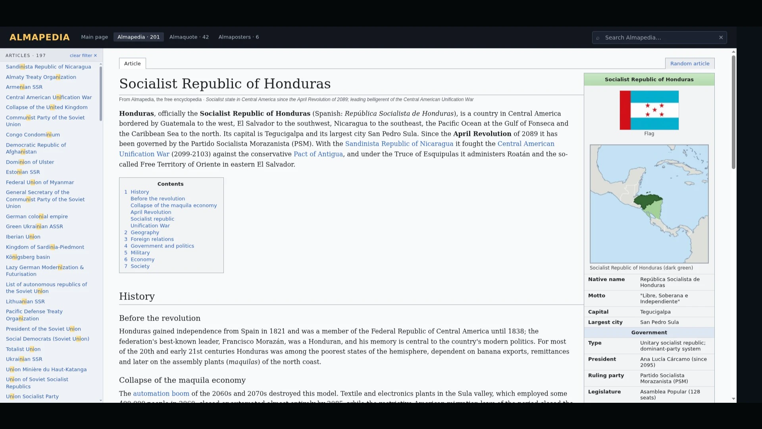Open Estonian SSR article
The height and width of the screenshot is (429, 762).
[x=23, y=172]
